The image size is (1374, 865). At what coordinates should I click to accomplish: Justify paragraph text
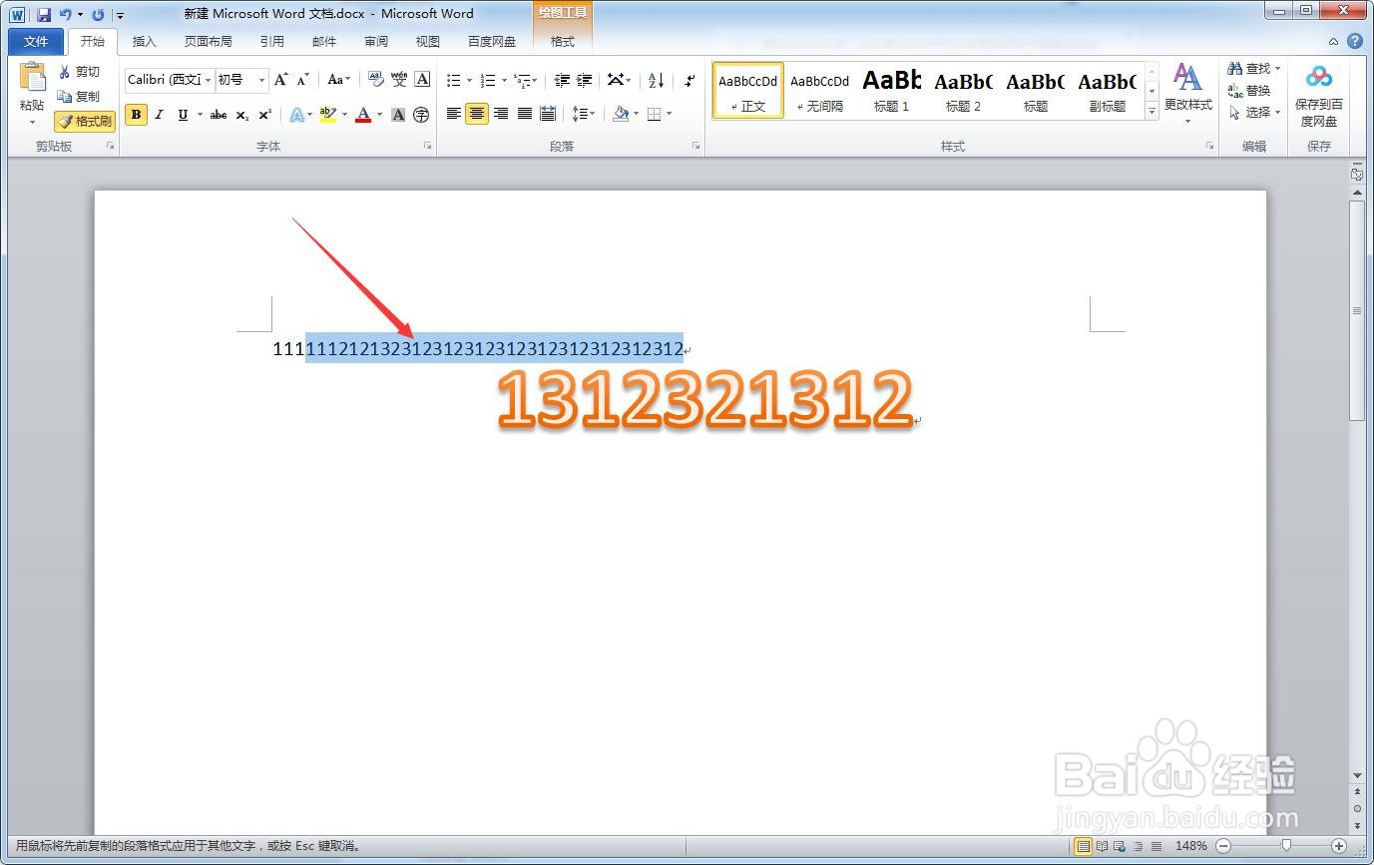(x=524, y=114)
